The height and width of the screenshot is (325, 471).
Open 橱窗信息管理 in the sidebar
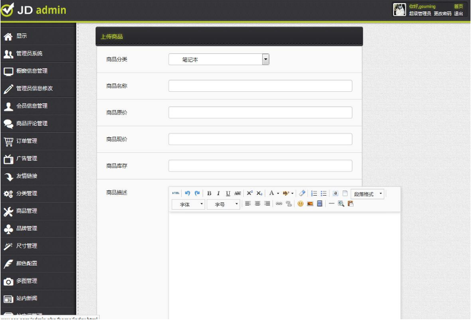coord(38,71)
